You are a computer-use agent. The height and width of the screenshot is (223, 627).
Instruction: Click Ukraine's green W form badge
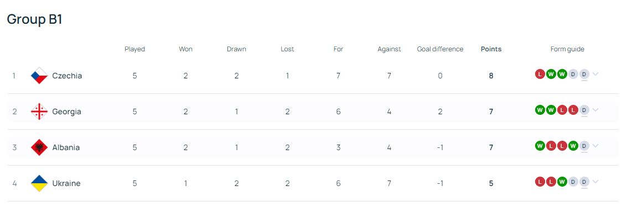point(562,182)
